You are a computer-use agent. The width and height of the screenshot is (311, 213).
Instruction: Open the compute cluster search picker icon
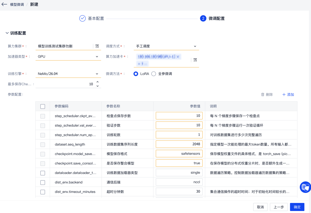(x=97, y=46)
